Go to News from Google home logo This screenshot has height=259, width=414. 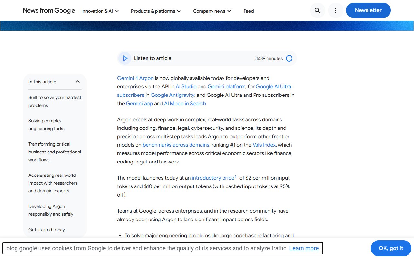pos(49,11)
